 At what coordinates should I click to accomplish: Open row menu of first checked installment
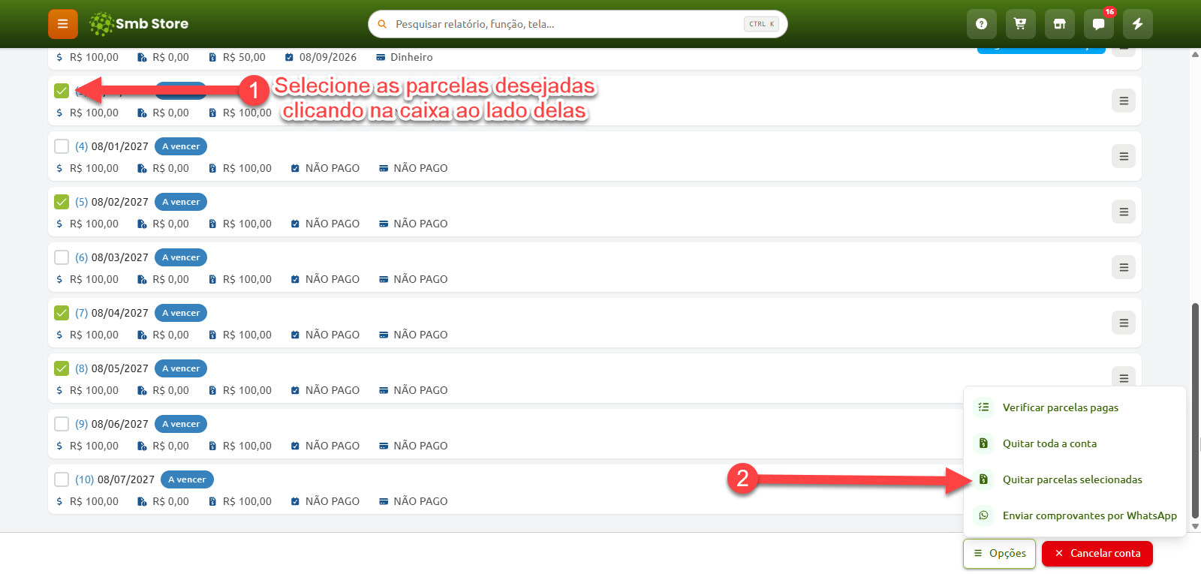tap(1124, 101)
